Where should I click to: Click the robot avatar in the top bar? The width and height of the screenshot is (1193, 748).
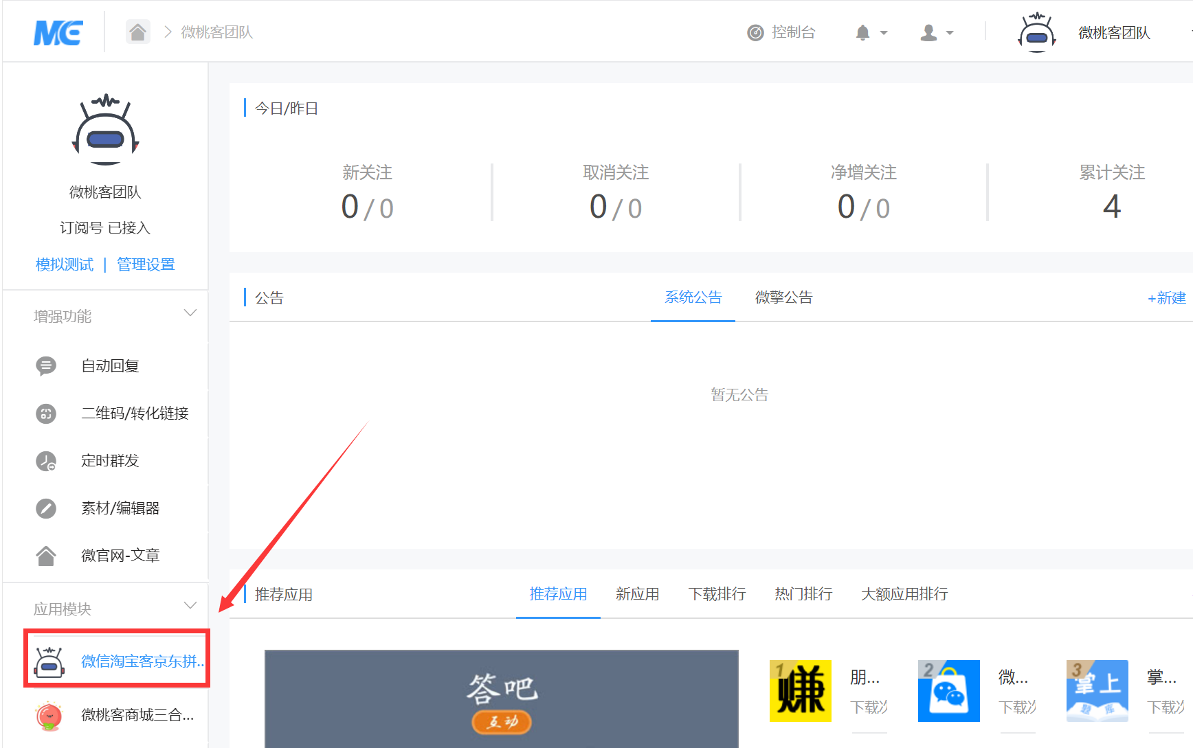pyautogui.click(x=1036, y=32)
